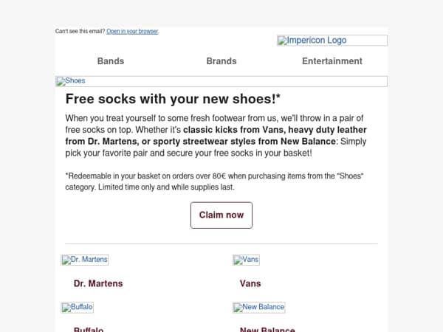Open the Buffalo brand text link
Image resolution: width=443 pixels, height=332 pixels.
(89, 330)
